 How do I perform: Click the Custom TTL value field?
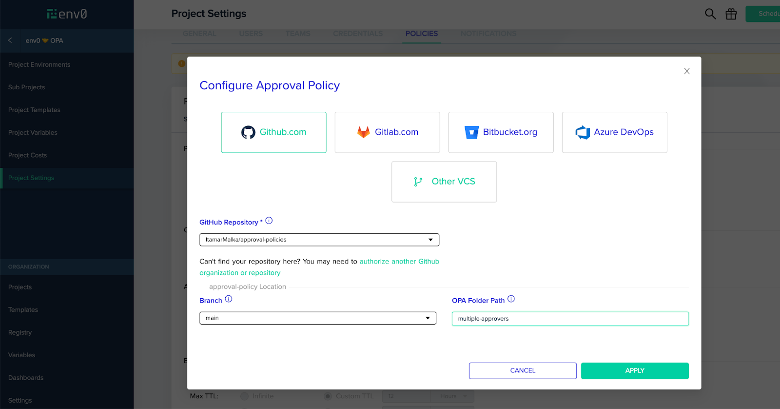(406, 396)
